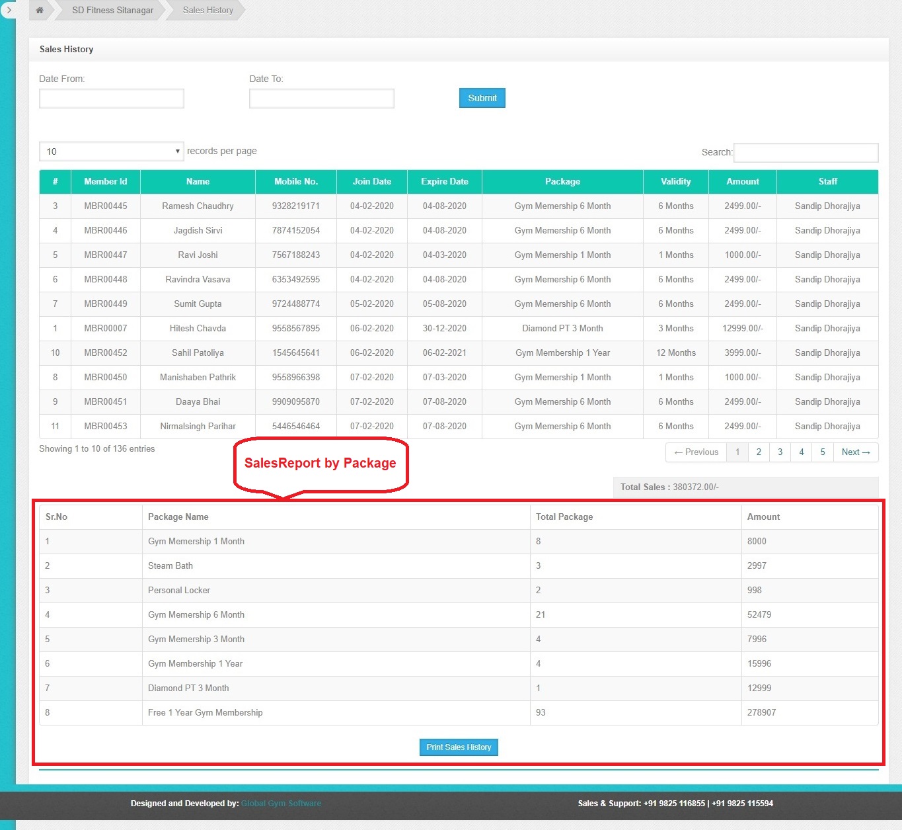Jump to page 5 of sales entries
This screenshot has height=830, width=902.
pyautogui.click(x=822, y=452)
